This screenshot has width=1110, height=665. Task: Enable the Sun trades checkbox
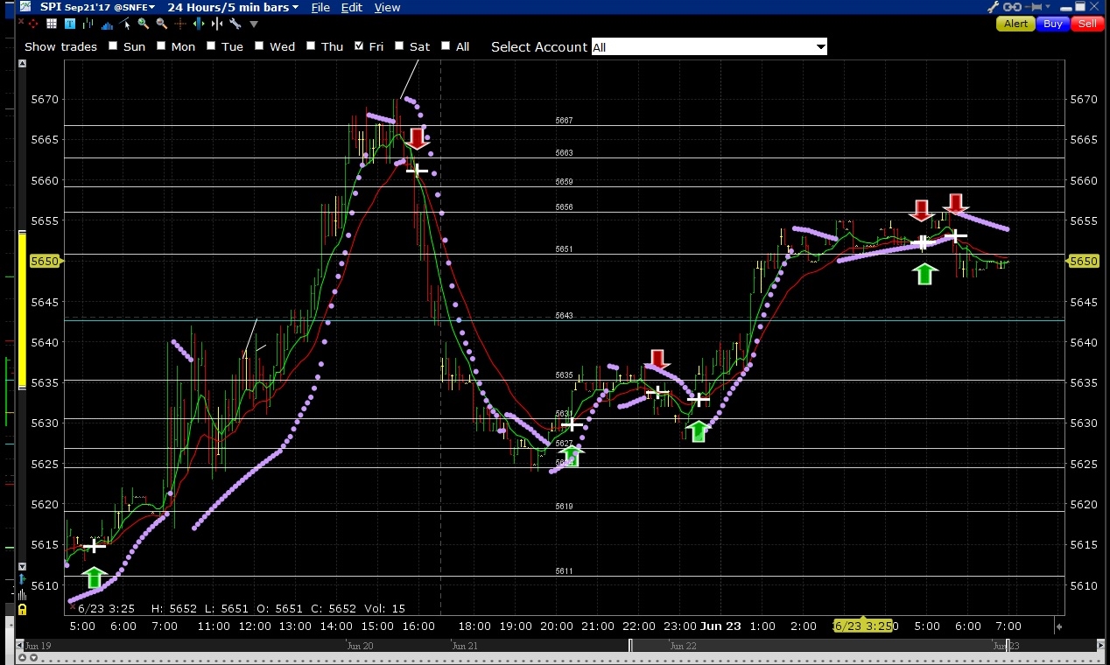tap(113, 46)
